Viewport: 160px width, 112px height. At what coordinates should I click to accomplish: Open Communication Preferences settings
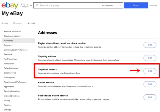[x=16, y=50]
